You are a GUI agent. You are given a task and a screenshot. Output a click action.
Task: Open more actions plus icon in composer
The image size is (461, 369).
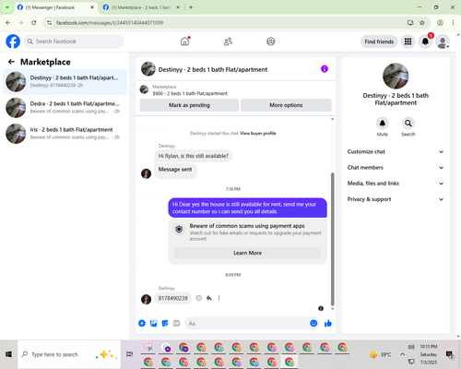point(142,323)
